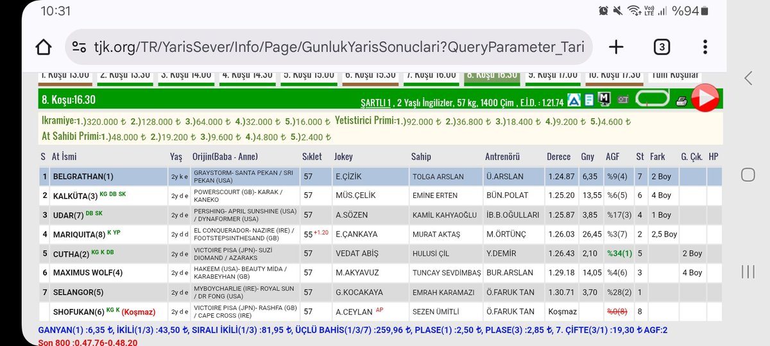Viewport: 770px width, 346px height.
Task: Open jockey G.KOCAKAYA profile
Action: coord(358,292)
